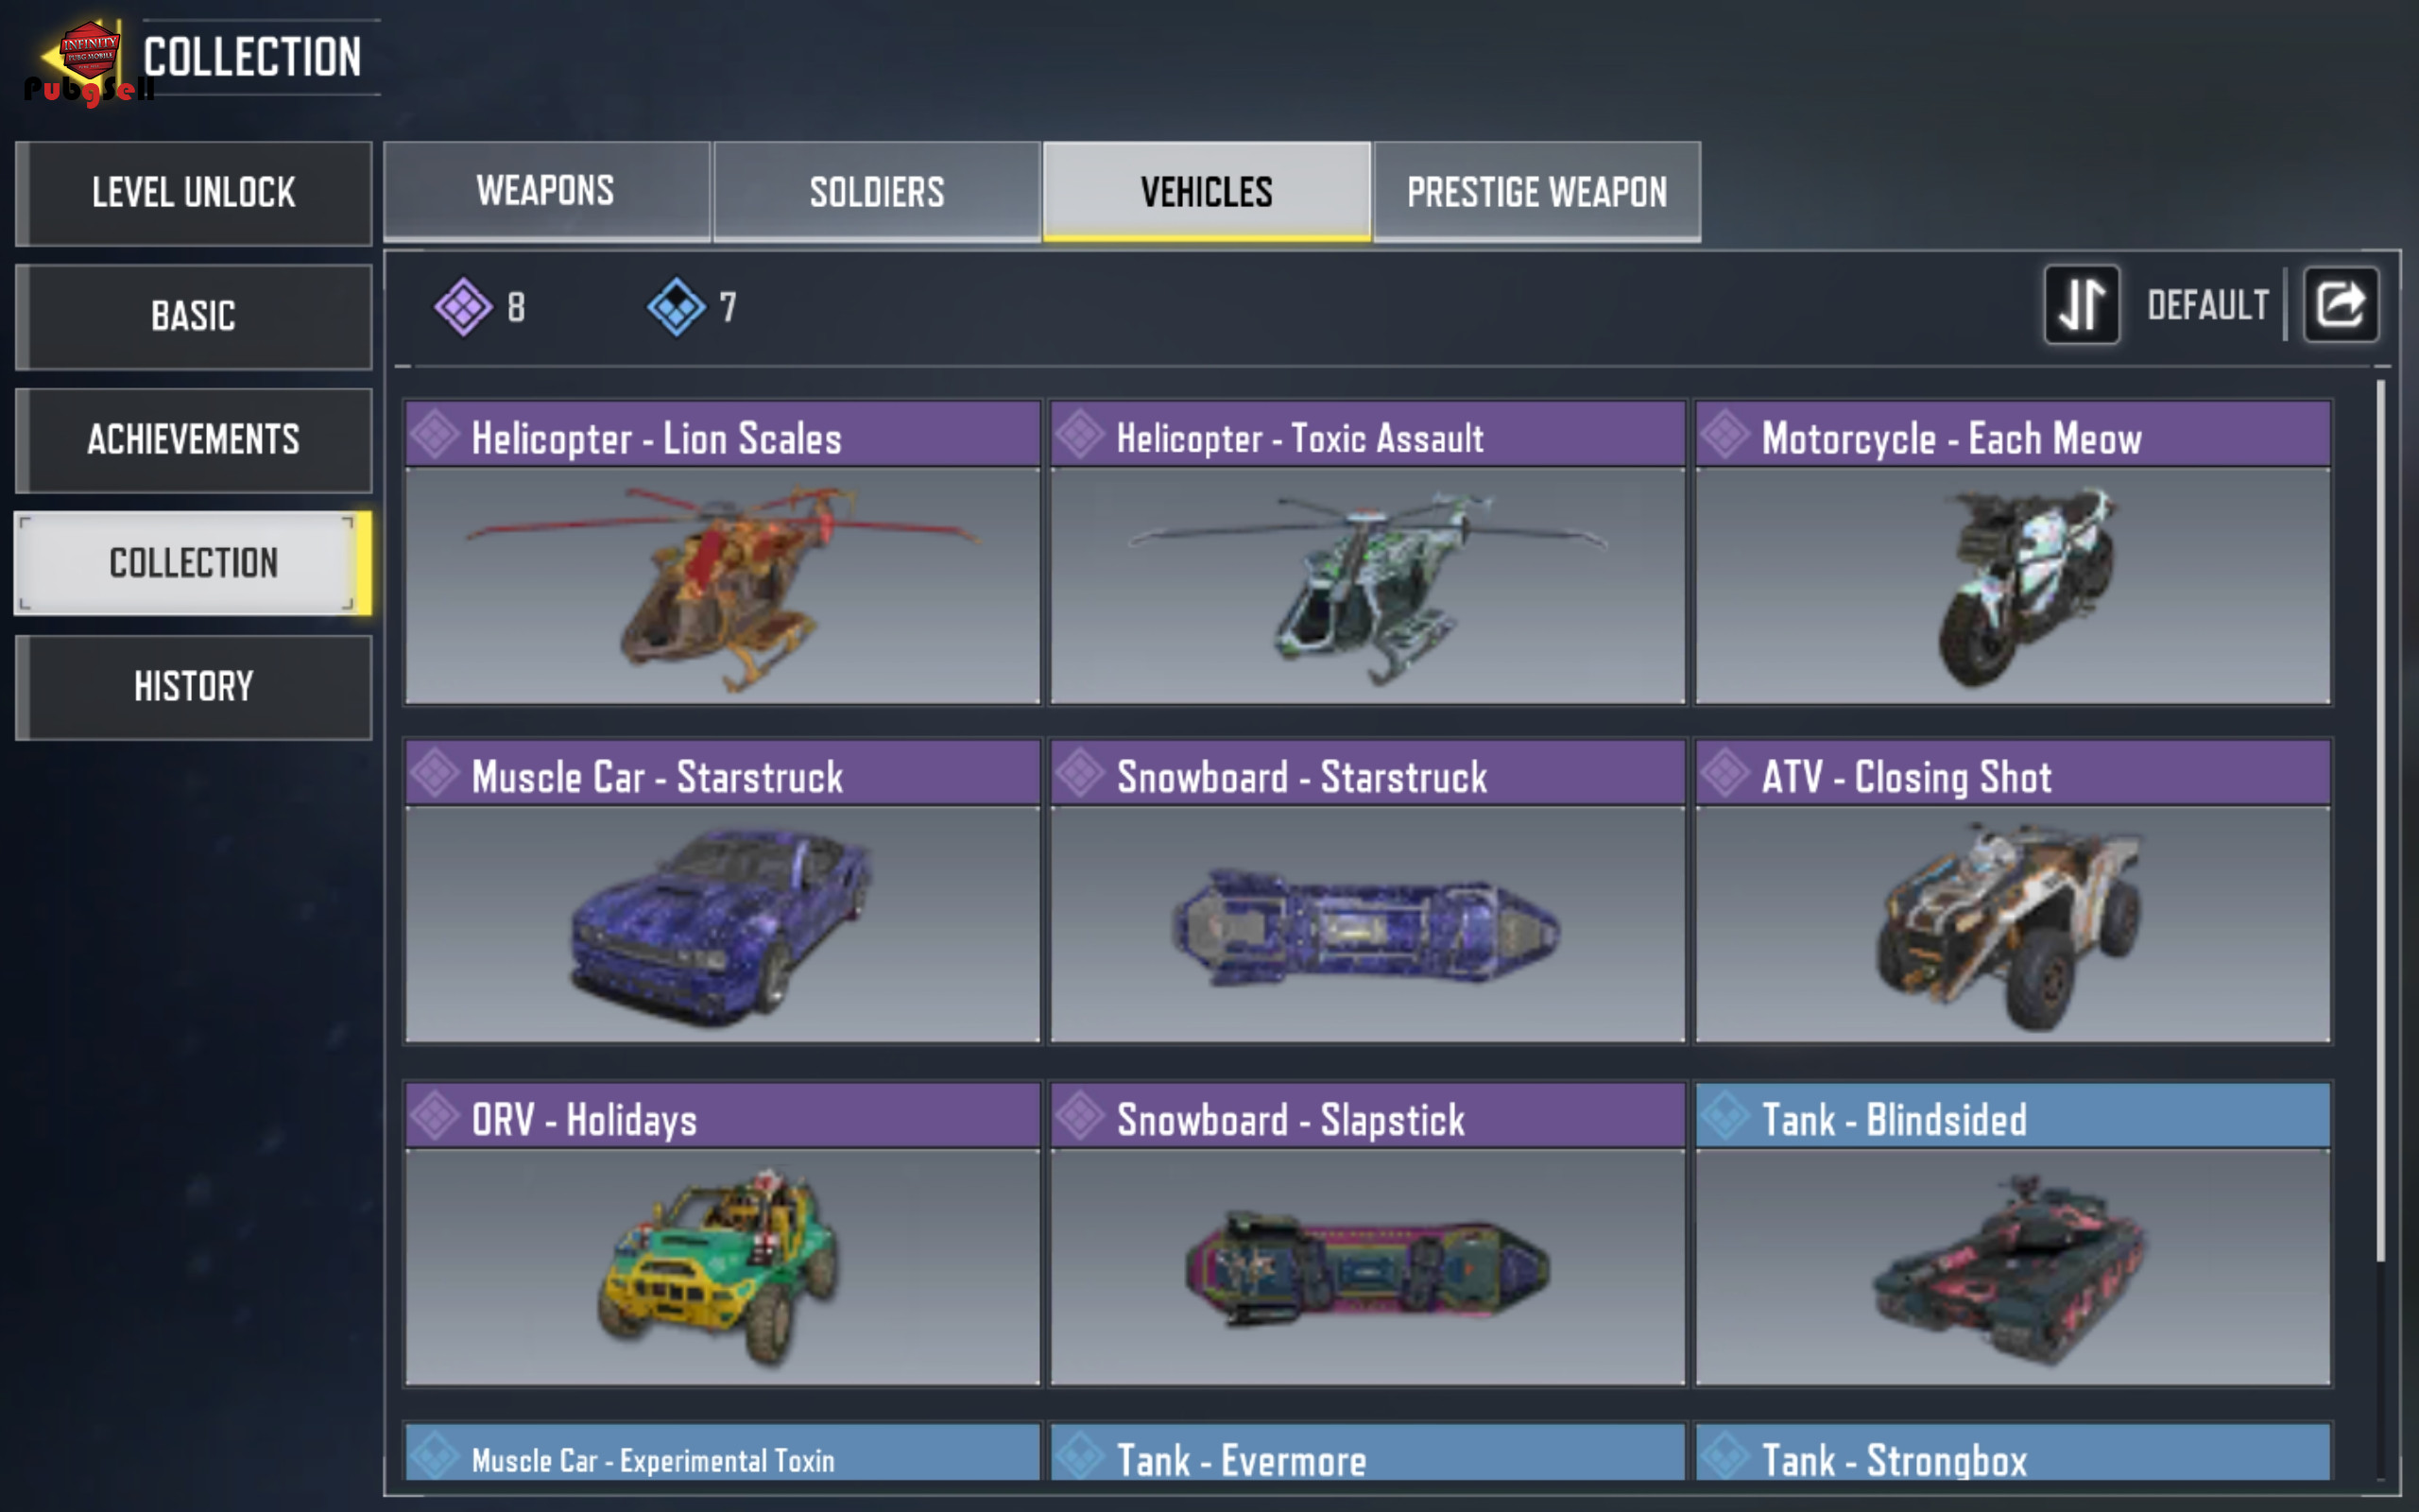The height and width of the screenshot is (1512, 2419).
Task: Click the purple epic rarity diamond icon
Action: coord(463,306)
